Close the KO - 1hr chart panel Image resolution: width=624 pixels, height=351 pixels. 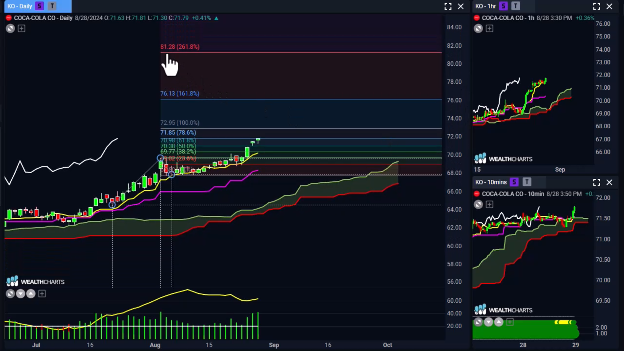point(609,6)
